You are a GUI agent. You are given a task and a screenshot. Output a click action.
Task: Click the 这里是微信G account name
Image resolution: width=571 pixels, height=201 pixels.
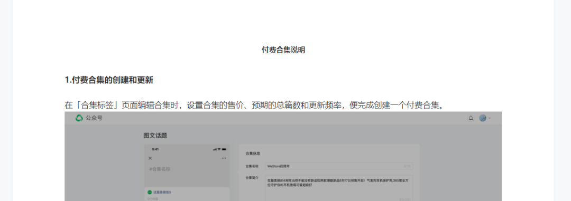[162, 192]
